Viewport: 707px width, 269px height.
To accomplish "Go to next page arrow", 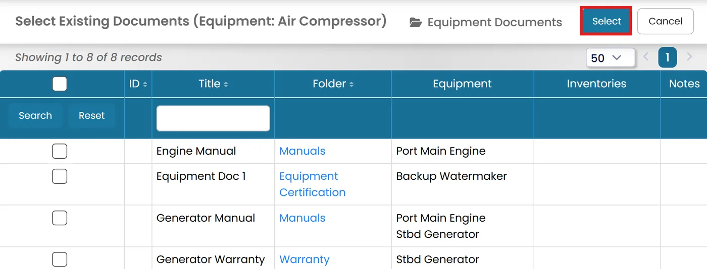I will coord(689,57).
